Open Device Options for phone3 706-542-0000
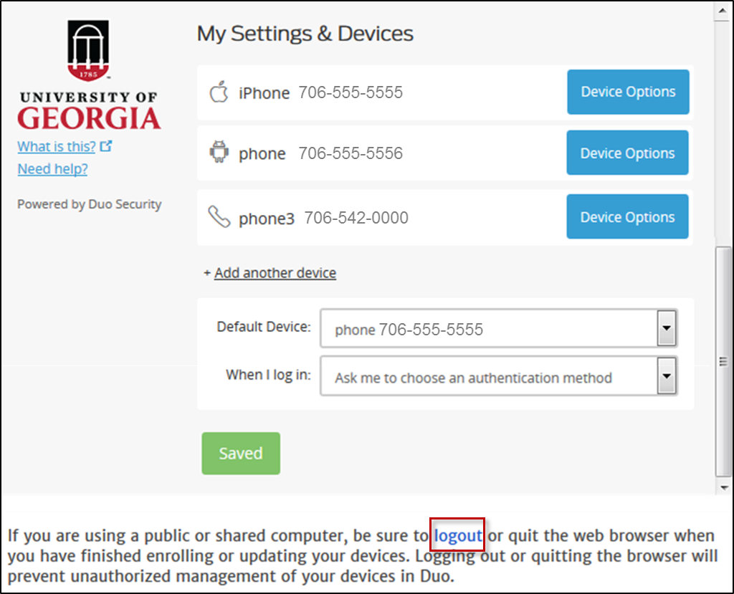The width and height of the screenshot is (734, 594). [627, 216]
